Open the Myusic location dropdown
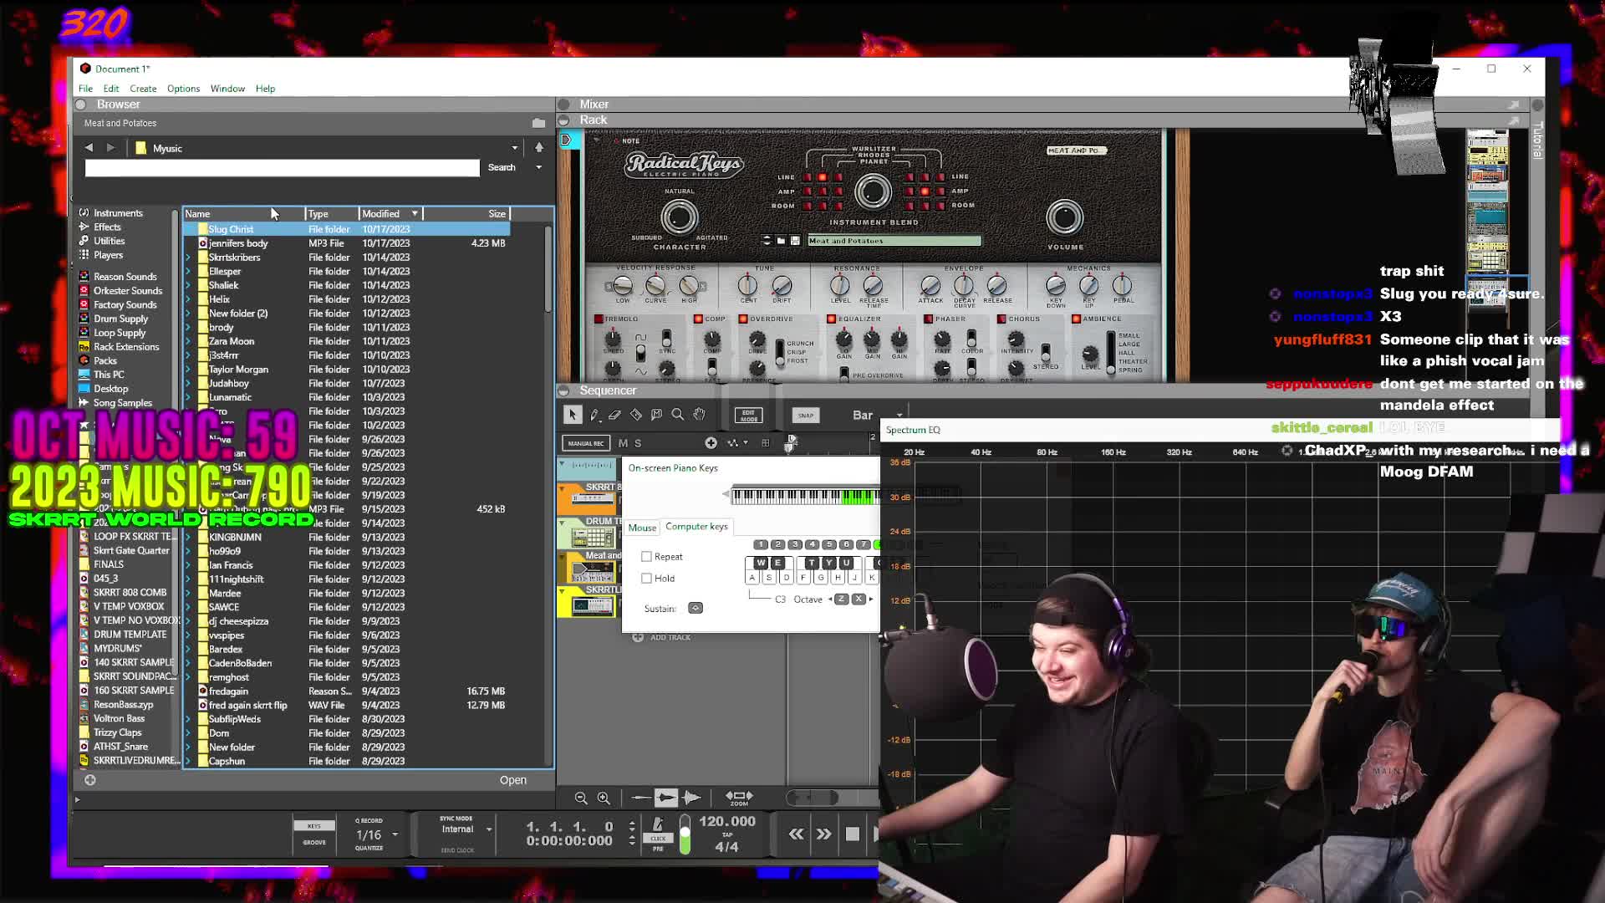The image size is (1605, 903). coord(515,148)
